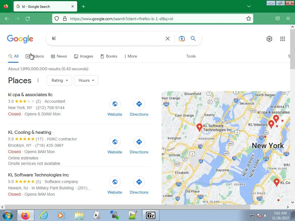The height and width of the screenshot is (221, 295).
Task: Click the horizontal scrollbar thumb at the bottom
Action: 127,207
